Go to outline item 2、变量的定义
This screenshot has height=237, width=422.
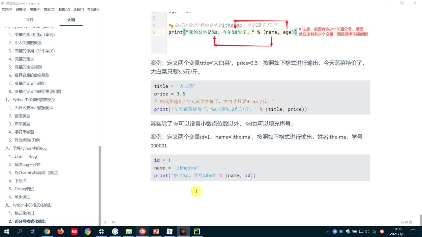[21, 59]
